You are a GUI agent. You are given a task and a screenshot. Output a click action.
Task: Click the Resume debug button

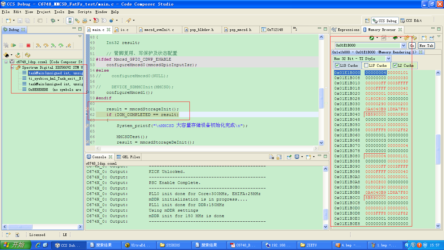(x=13, y=46)
